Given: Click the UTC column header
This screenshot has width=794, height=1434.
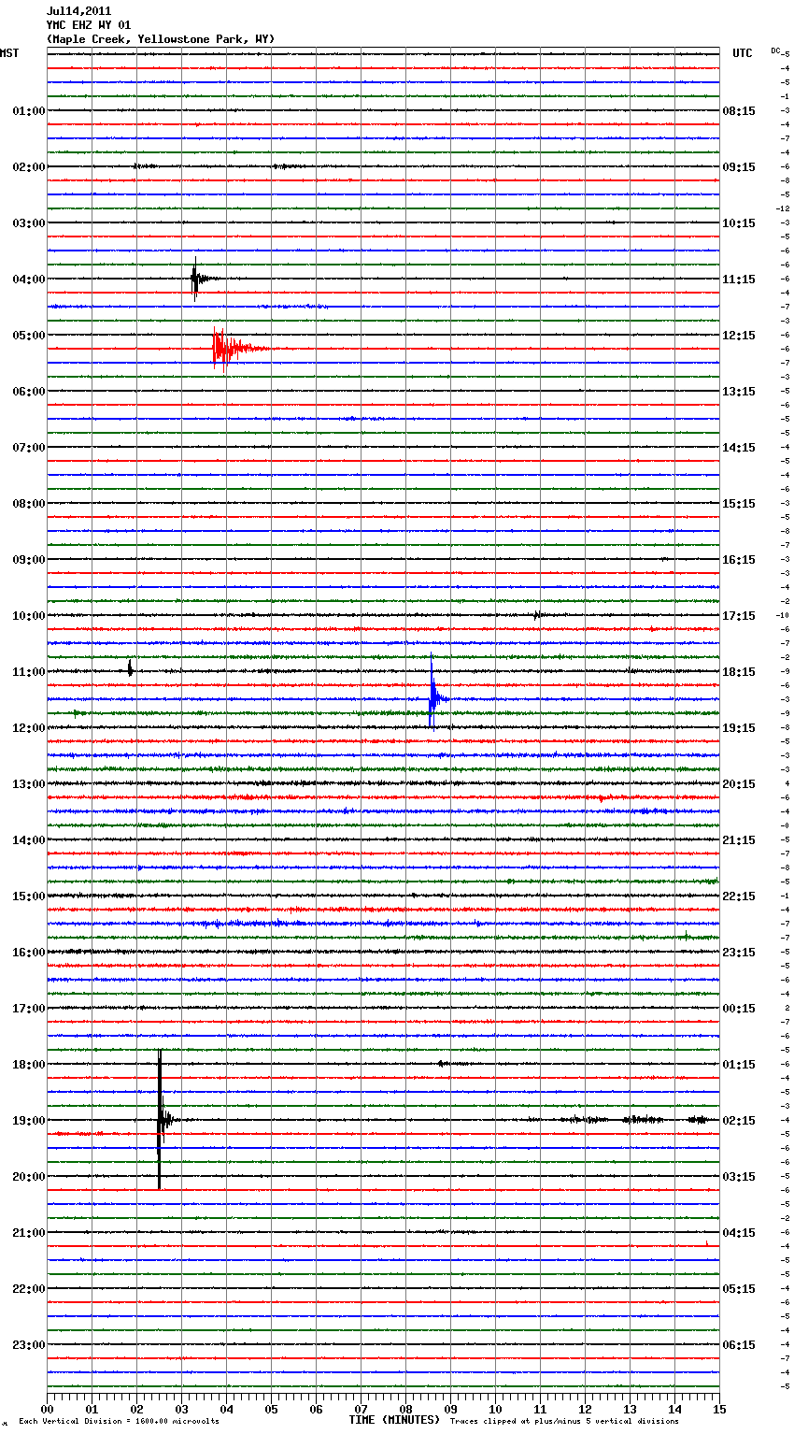Looking at the screenshot, I should pyautogui.click(x=743, y=53).
